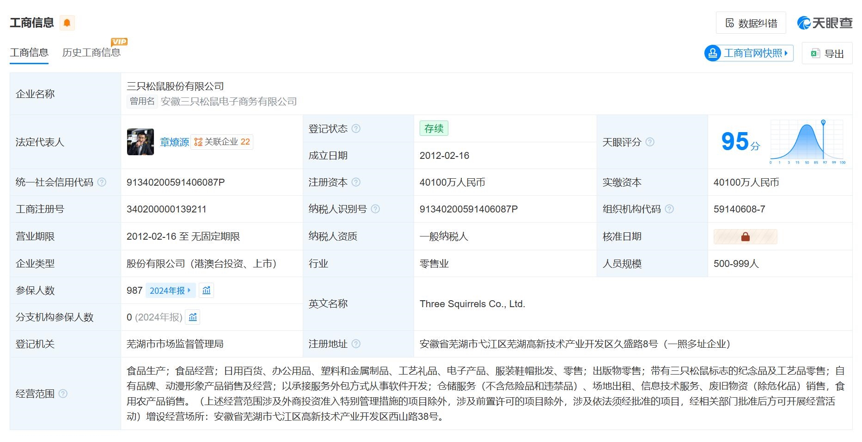Open 关联企业 22 related companies
Viewport: 862px width, 442px height.
222,142
